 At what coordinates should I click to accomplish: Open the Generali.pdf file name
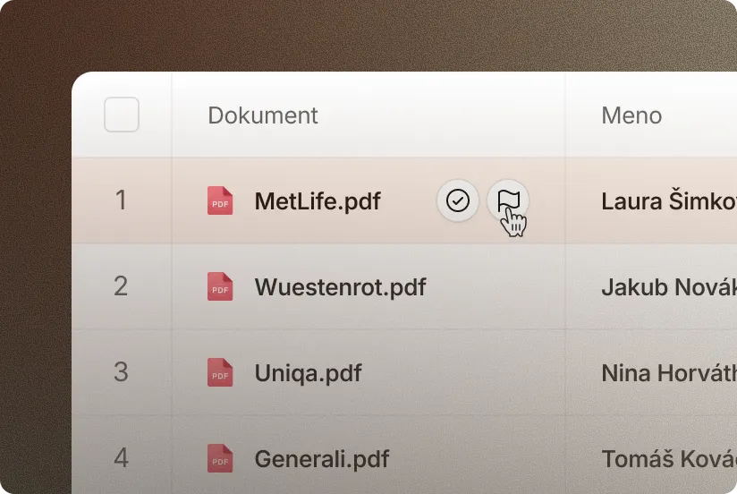(321, 459)
